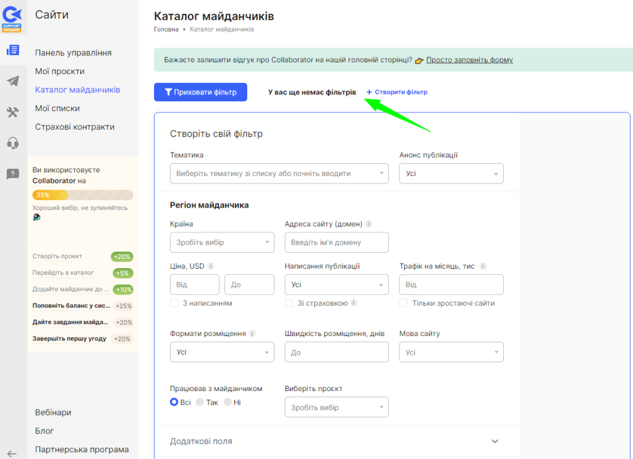The height and width of the screenshot is (459, 633).
Task: Tick the Зі страховкою checkbox
Action: pyautogui.click(x=289, y=303)
